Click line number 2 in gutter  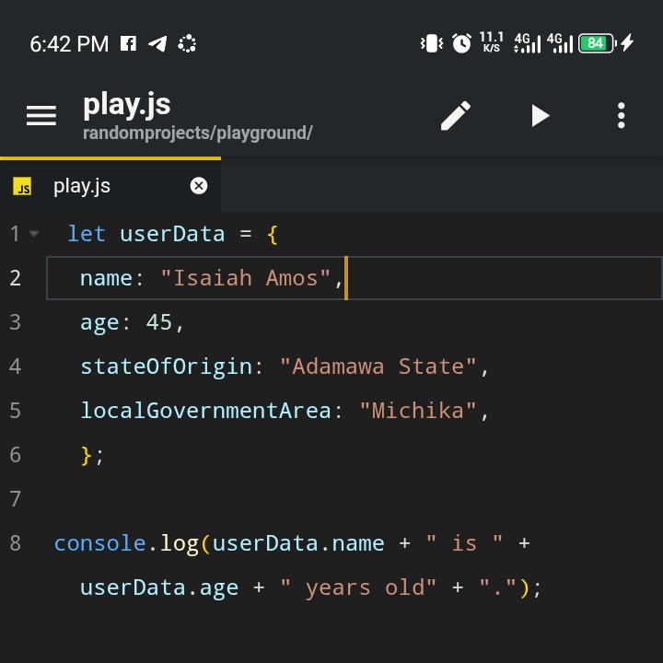[16, 278]
